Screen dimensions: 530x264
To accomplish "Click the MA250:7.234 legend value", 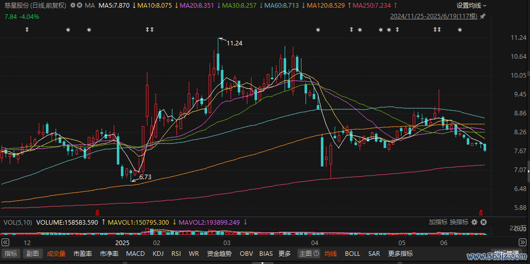I will [x=371, y=6].
